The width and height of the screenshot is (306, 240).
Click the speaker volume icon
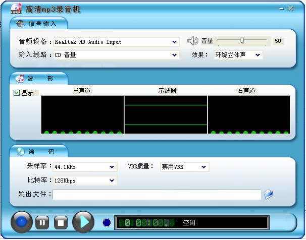192,41
